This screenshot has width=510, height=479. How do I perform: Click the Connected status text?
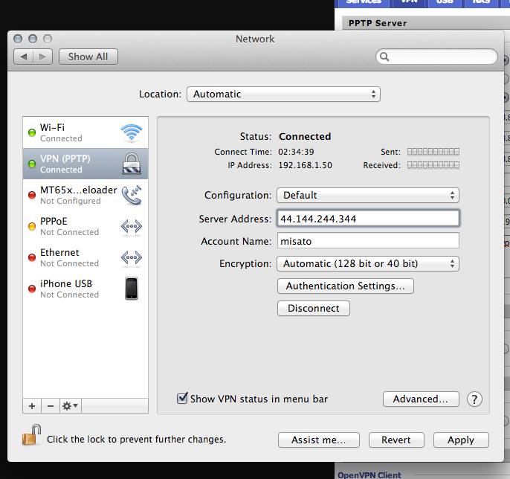pos(305,136)
